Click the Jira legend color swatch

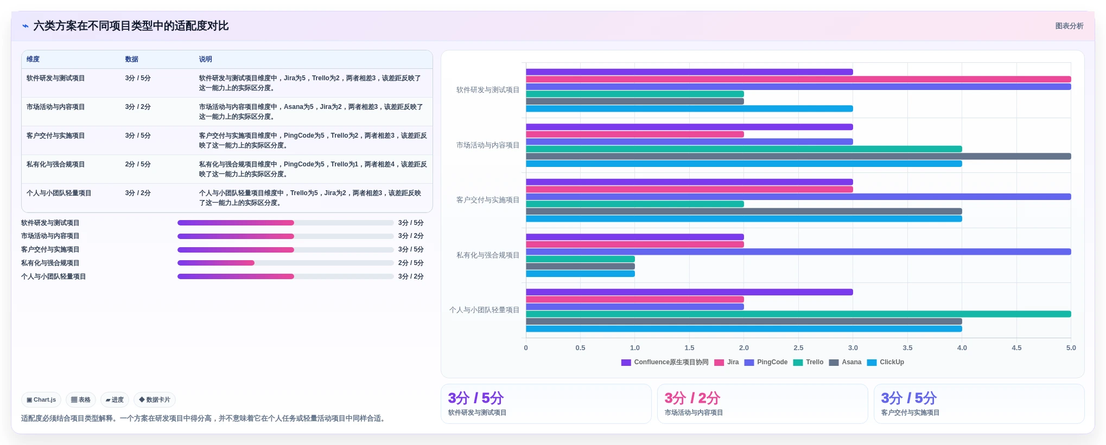point(719,363)
